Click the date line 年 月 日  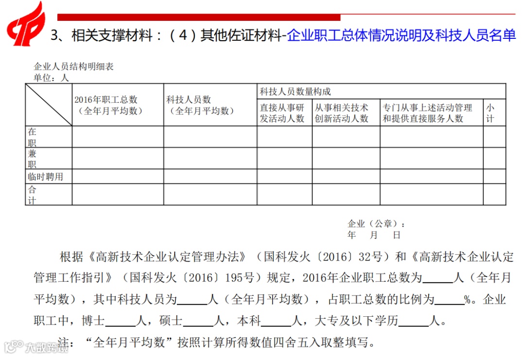[x=374, y=235]
